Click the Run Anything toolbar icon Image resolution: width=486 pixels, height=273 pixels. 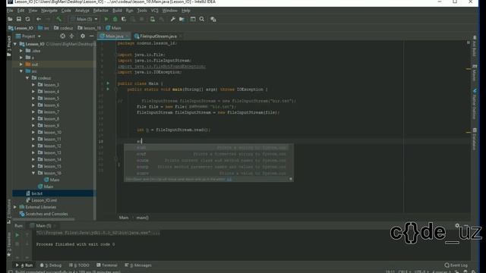point(193,19)
